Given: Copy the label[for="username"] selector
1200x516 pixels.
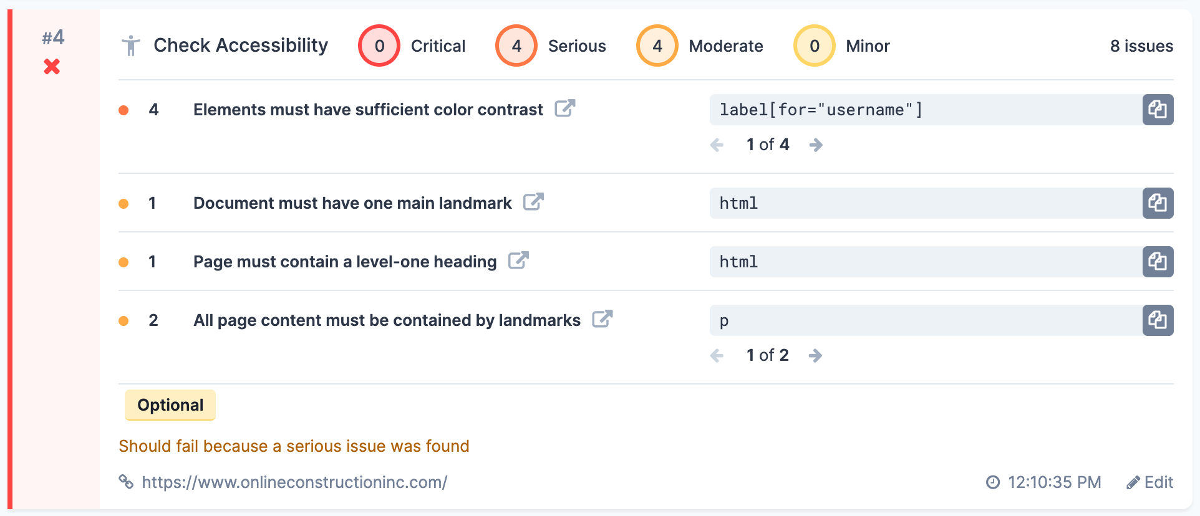Looking at the screenshot, I should 1158,109.
